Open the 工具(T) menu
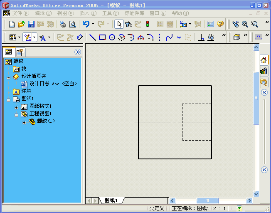271x213 pixels. pos(111,13)
